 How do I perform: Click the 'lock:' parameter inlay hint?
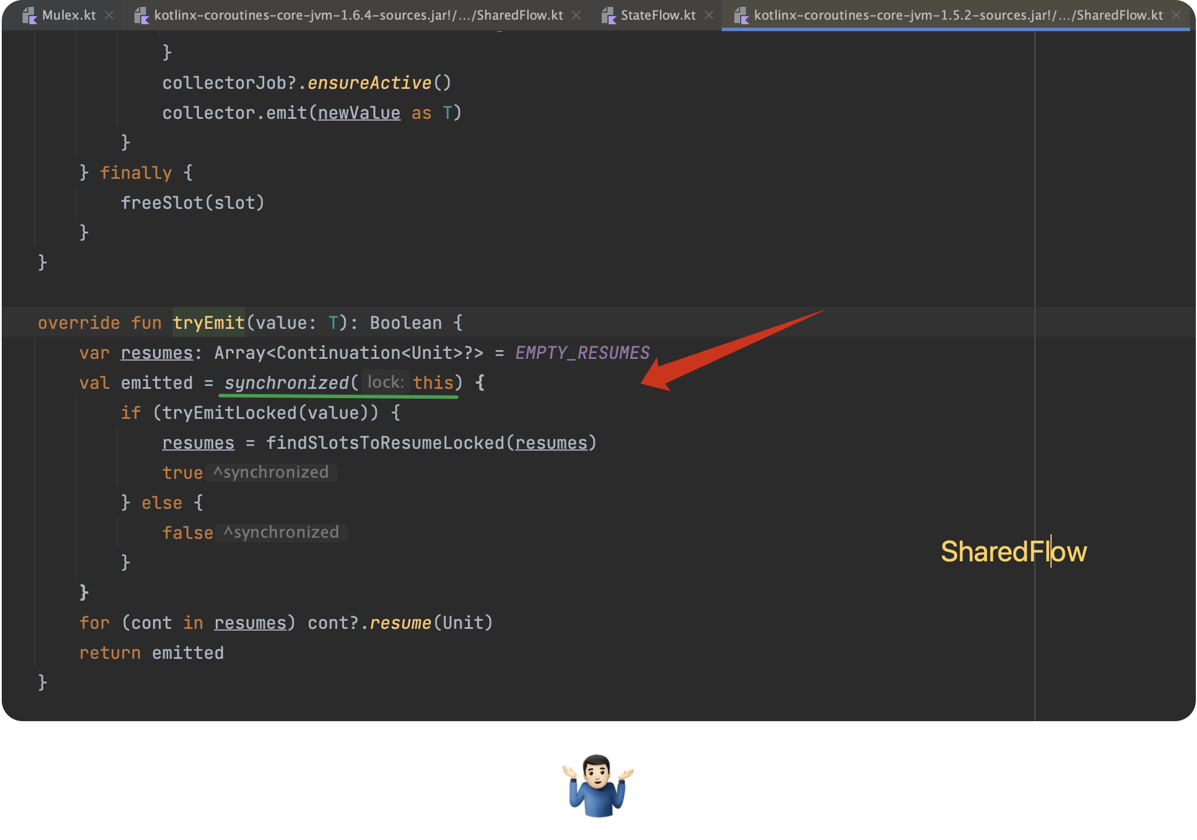coord(385,382)
